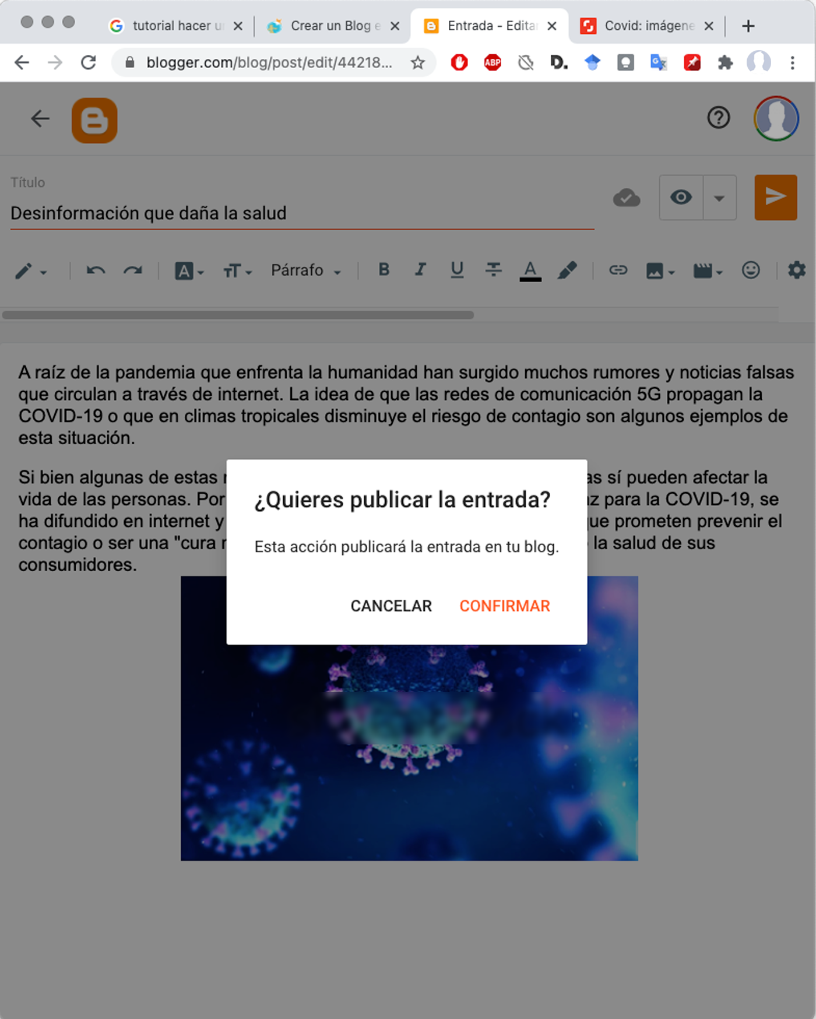Select the highlighter text background tool
The width and height of the screenshot is (816, 1019).
point(567,270)
